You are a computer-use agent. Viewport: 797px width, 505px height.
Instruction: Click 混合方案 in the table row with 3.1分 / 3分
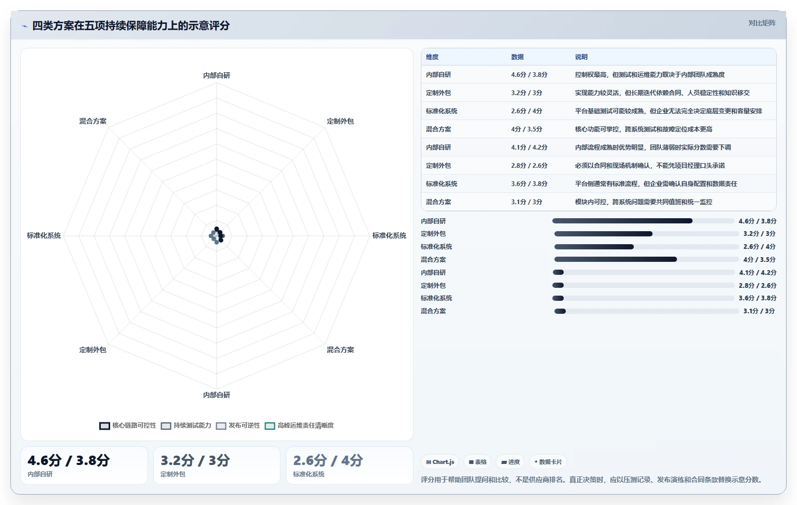439,202
